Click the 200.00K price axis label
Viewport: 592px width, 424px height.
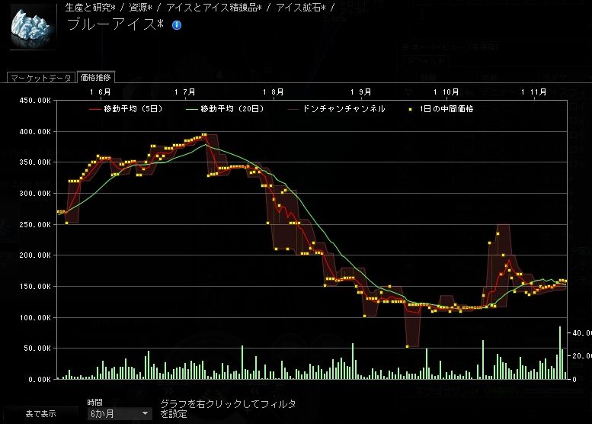[35, 255]
